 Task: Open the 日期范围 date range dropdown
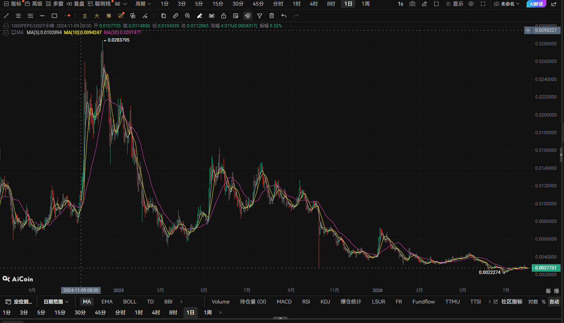[56, 302]
